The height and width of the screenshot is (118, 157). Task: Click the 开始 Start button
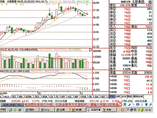(3, 110)
